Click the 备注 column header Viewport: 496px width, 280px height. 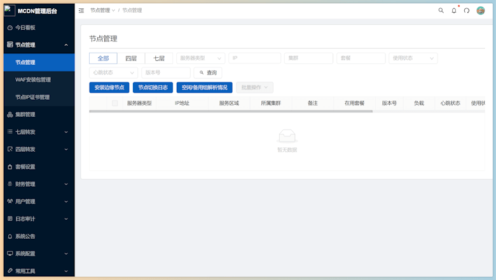coord(312,103)
